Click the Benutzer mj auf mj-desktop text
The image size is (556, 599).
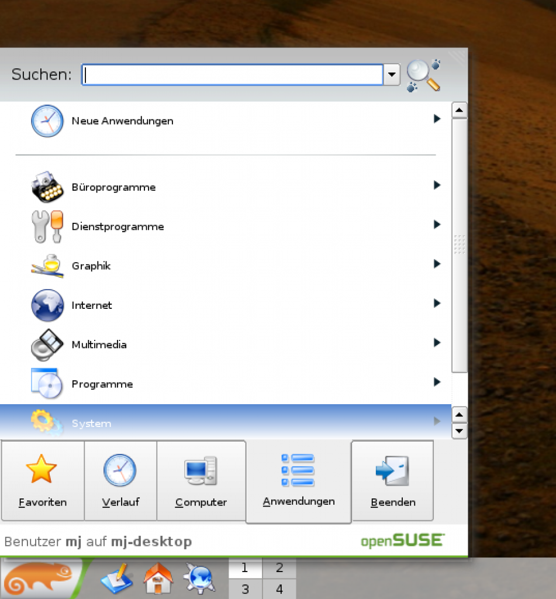[98, 542]
